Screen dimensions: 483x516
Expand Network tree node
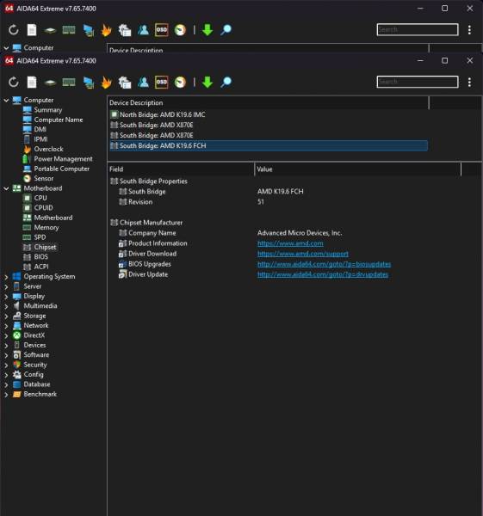[x=6, y=326]
